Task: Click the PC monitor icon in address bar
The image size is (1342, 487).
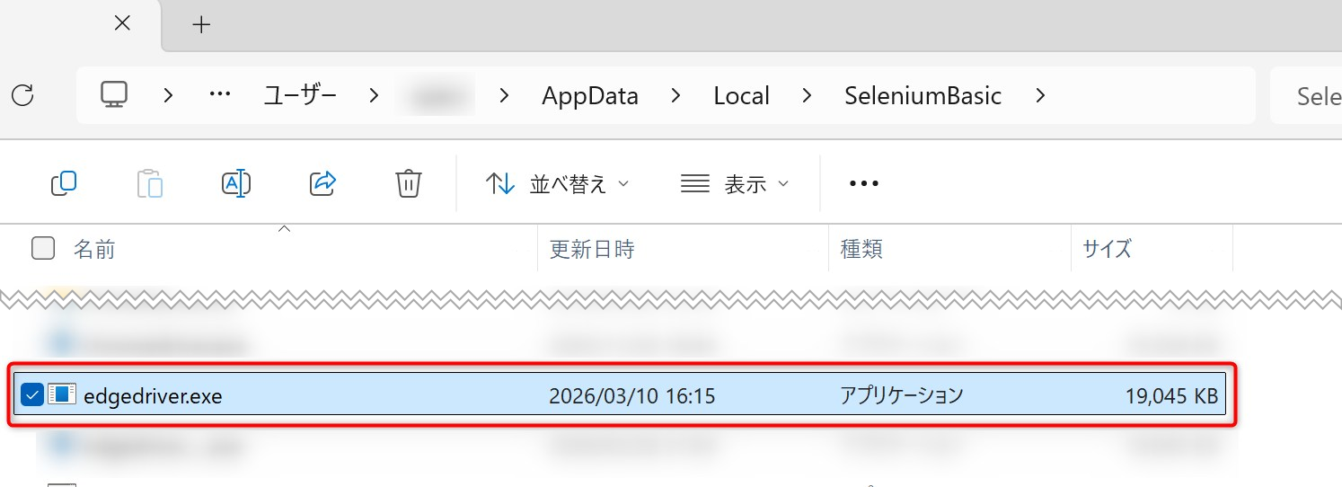Action: (114, 95)
